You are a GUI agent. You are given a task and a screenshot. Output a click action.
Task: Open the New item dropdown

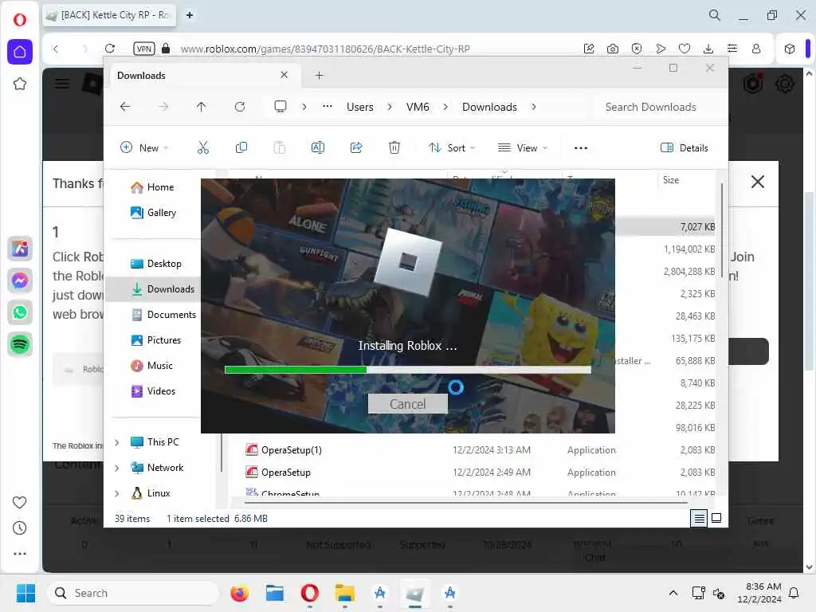click(144, 147)
